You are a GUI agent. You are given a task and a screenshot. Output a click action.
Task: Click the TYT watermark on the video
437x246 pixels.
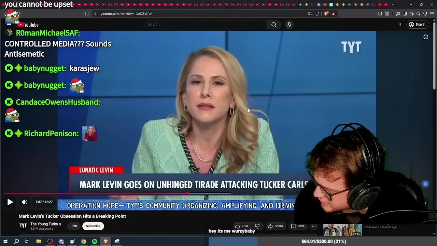[351, 47]
